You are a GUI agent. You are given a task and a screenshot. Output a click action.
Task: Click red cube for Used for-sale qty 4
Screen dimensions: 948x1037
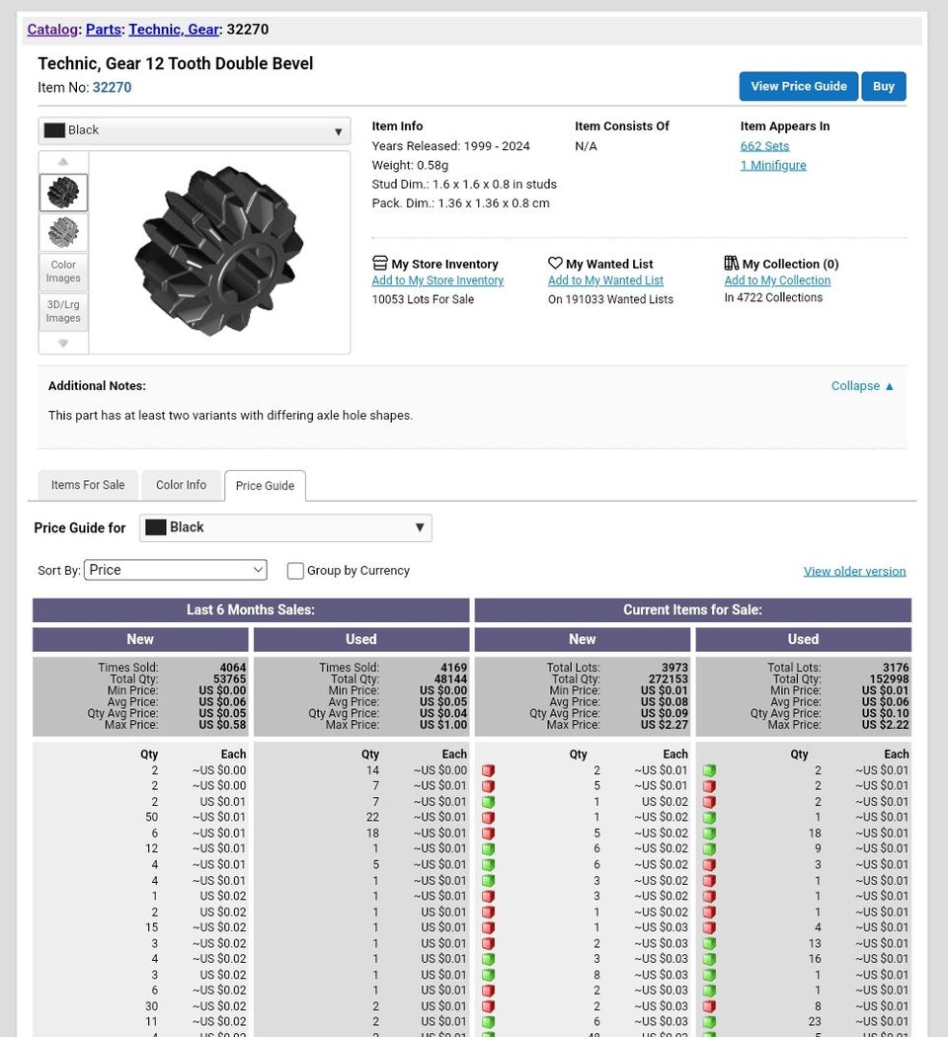pos(709,928)
